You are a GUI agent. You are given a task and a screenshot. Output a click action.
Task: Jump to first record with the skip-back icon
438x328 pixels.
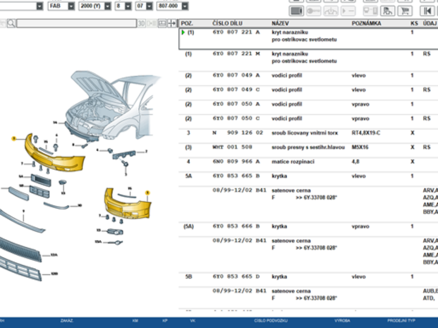coord(426,11)
